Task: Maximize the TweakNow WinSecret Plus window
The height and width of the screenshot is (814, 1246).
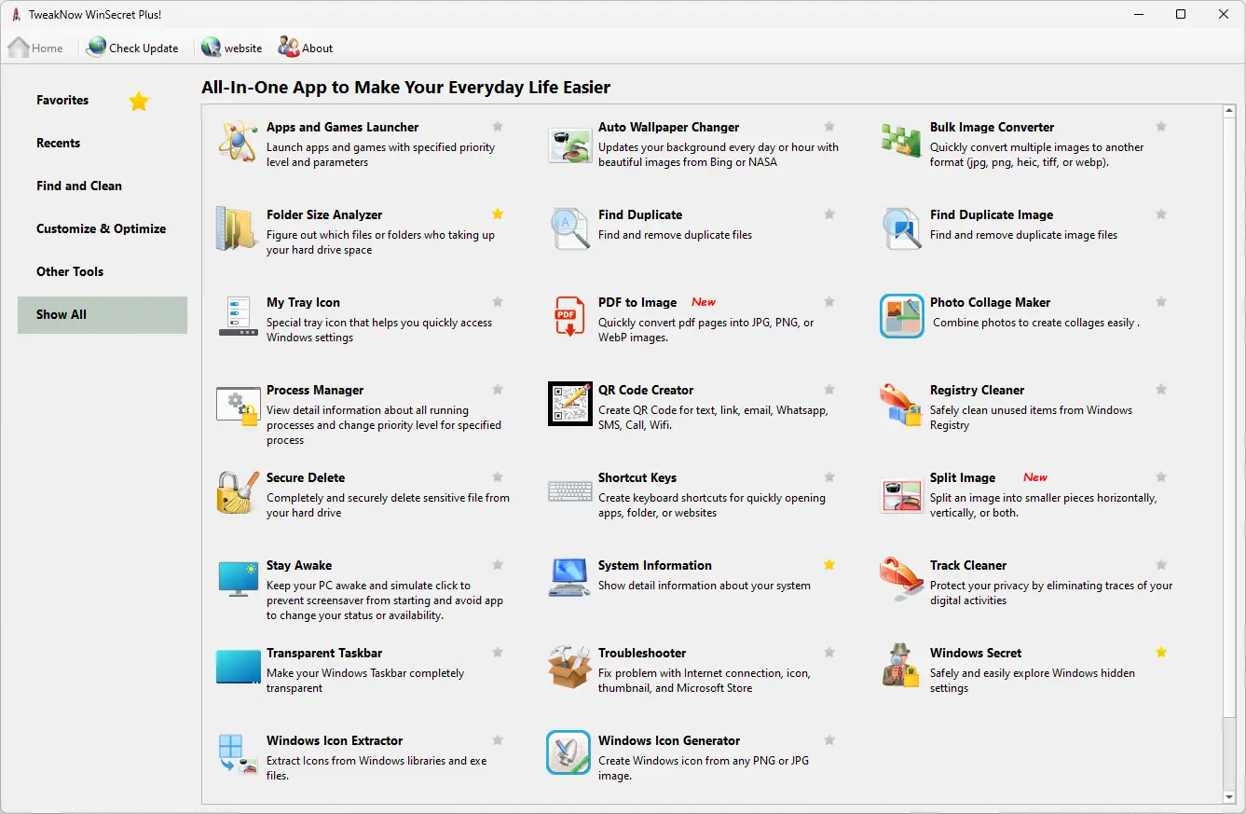Action: coord(1181,14)
